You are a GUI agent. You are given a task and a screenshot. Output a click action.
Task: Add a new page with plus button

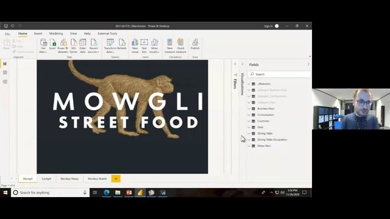pyautogui.click(x=116, y=179)
